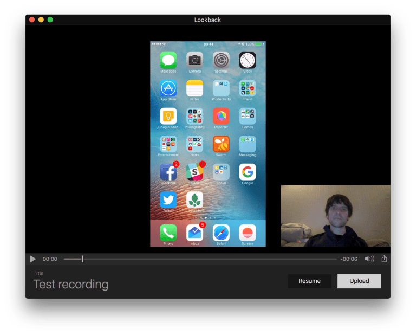Tap the Phone icon in dock
The image size is (416, 335).
[168, 233]
